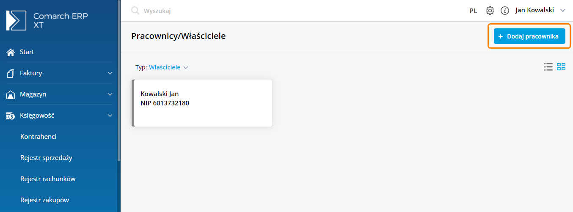Switch to tile grid view
Image resolution: width=573 pixels, height=212 pixels.
(x=561, y=67)
